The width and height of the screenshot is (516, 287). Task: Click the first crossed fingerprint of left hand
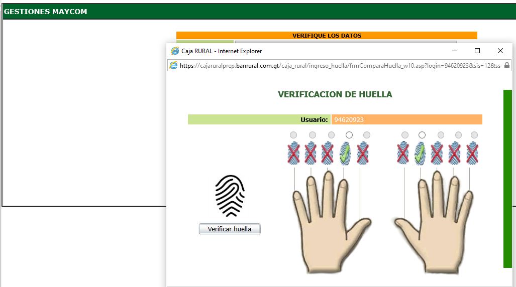[x=293, y=153]
